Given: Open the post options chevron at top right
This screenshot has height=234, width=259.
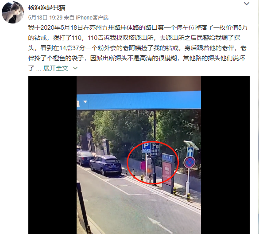Looking at the screenshot, I should pyautogui.click(x=247, y=4).
